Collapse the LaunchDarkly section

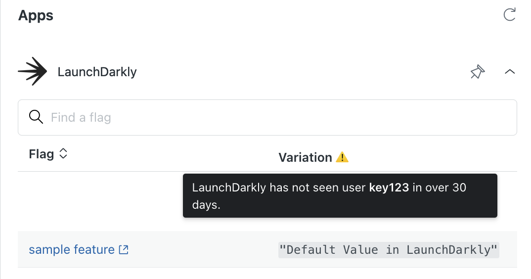coord(510,72)
